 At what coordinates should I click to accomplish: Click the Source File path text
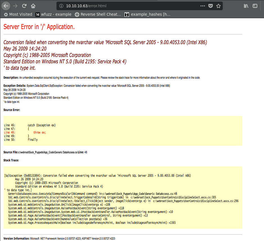point(47,152)
